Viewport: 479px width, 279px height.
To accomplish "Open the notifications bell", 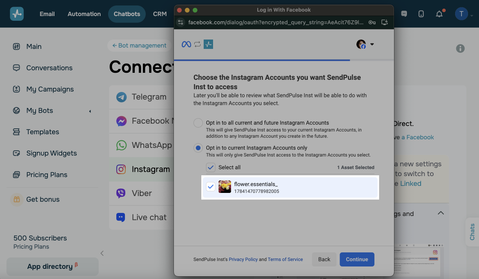I will pos(439,14).
